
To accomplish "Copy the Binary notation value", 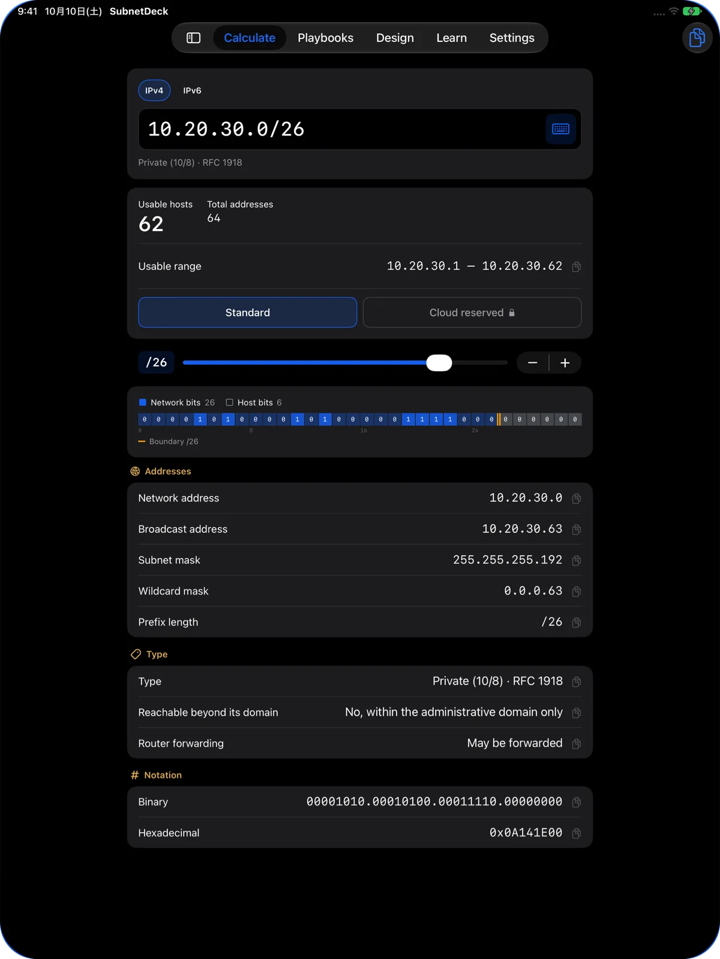I will [576, 802].
